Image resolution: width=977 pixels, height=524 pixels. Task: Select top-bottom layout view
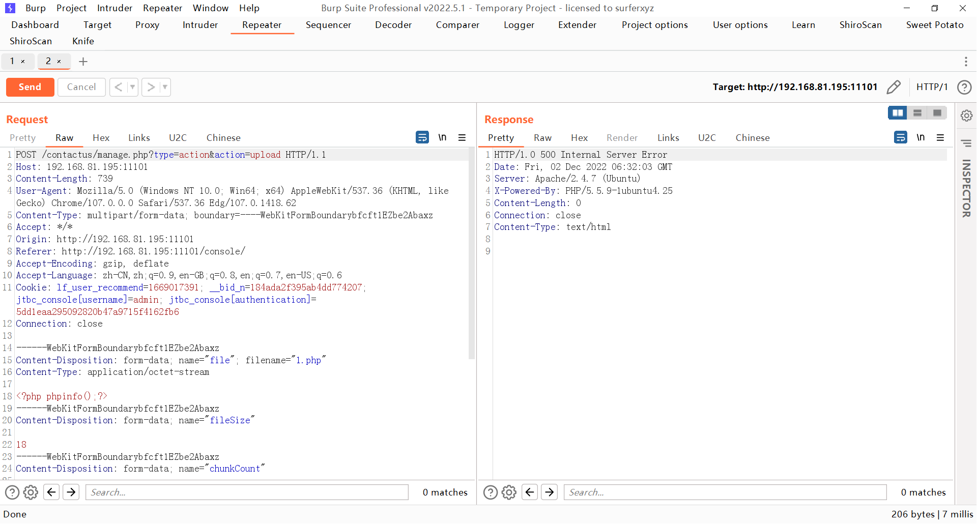(x=917, y=113)
